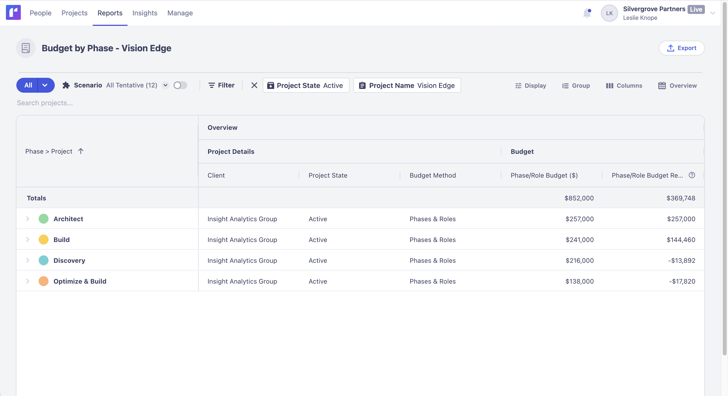The image size is (728, 396).
Task: Open Display options
Action: 530,86
